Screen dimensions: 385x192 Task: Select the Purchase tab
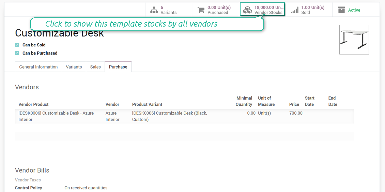coord(118,67)
